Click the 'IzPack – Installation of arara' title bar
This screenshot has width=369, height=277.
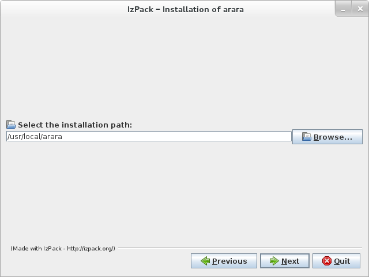coord(184,9)
